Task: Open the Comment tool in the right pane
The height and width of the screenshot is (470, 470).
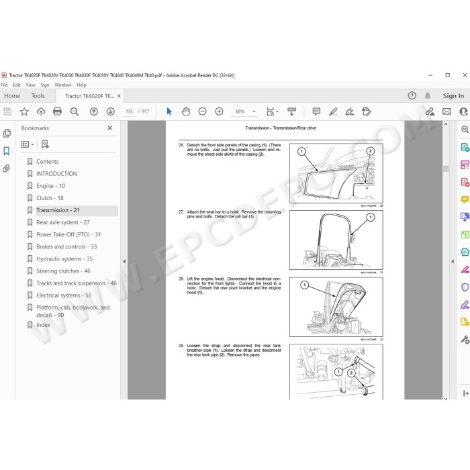Action: coord(465,199)
